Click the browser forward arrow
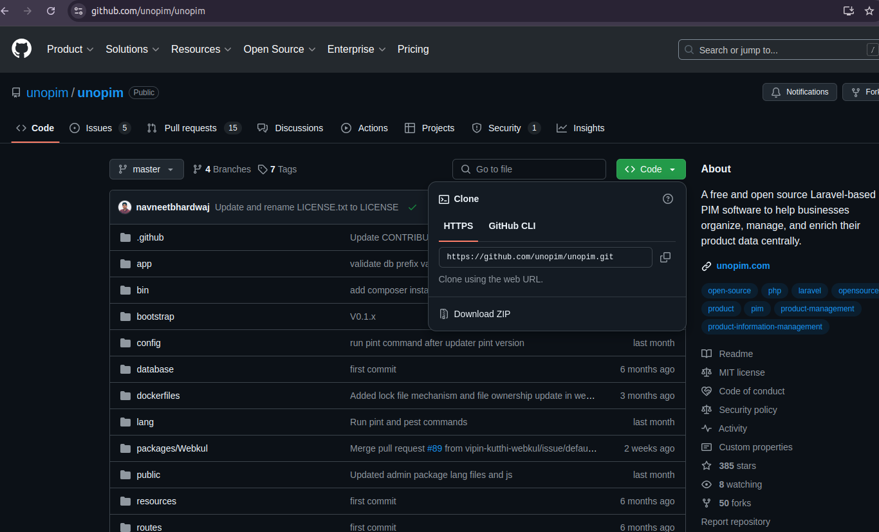Image resolution: width=879 pixels, height=532 pixels. 27,11
